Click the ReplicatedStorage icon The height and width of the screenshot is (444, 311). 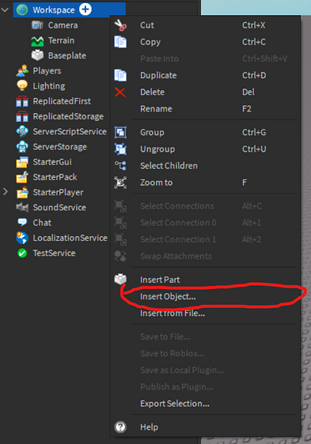(x=22, y=116)
